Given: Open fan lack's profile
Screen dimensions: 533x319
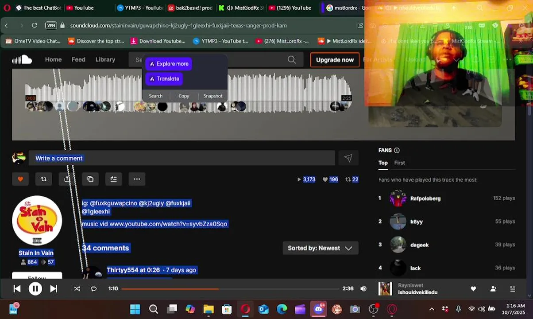Looking at the screenshot, I should [x=415, y=268].
